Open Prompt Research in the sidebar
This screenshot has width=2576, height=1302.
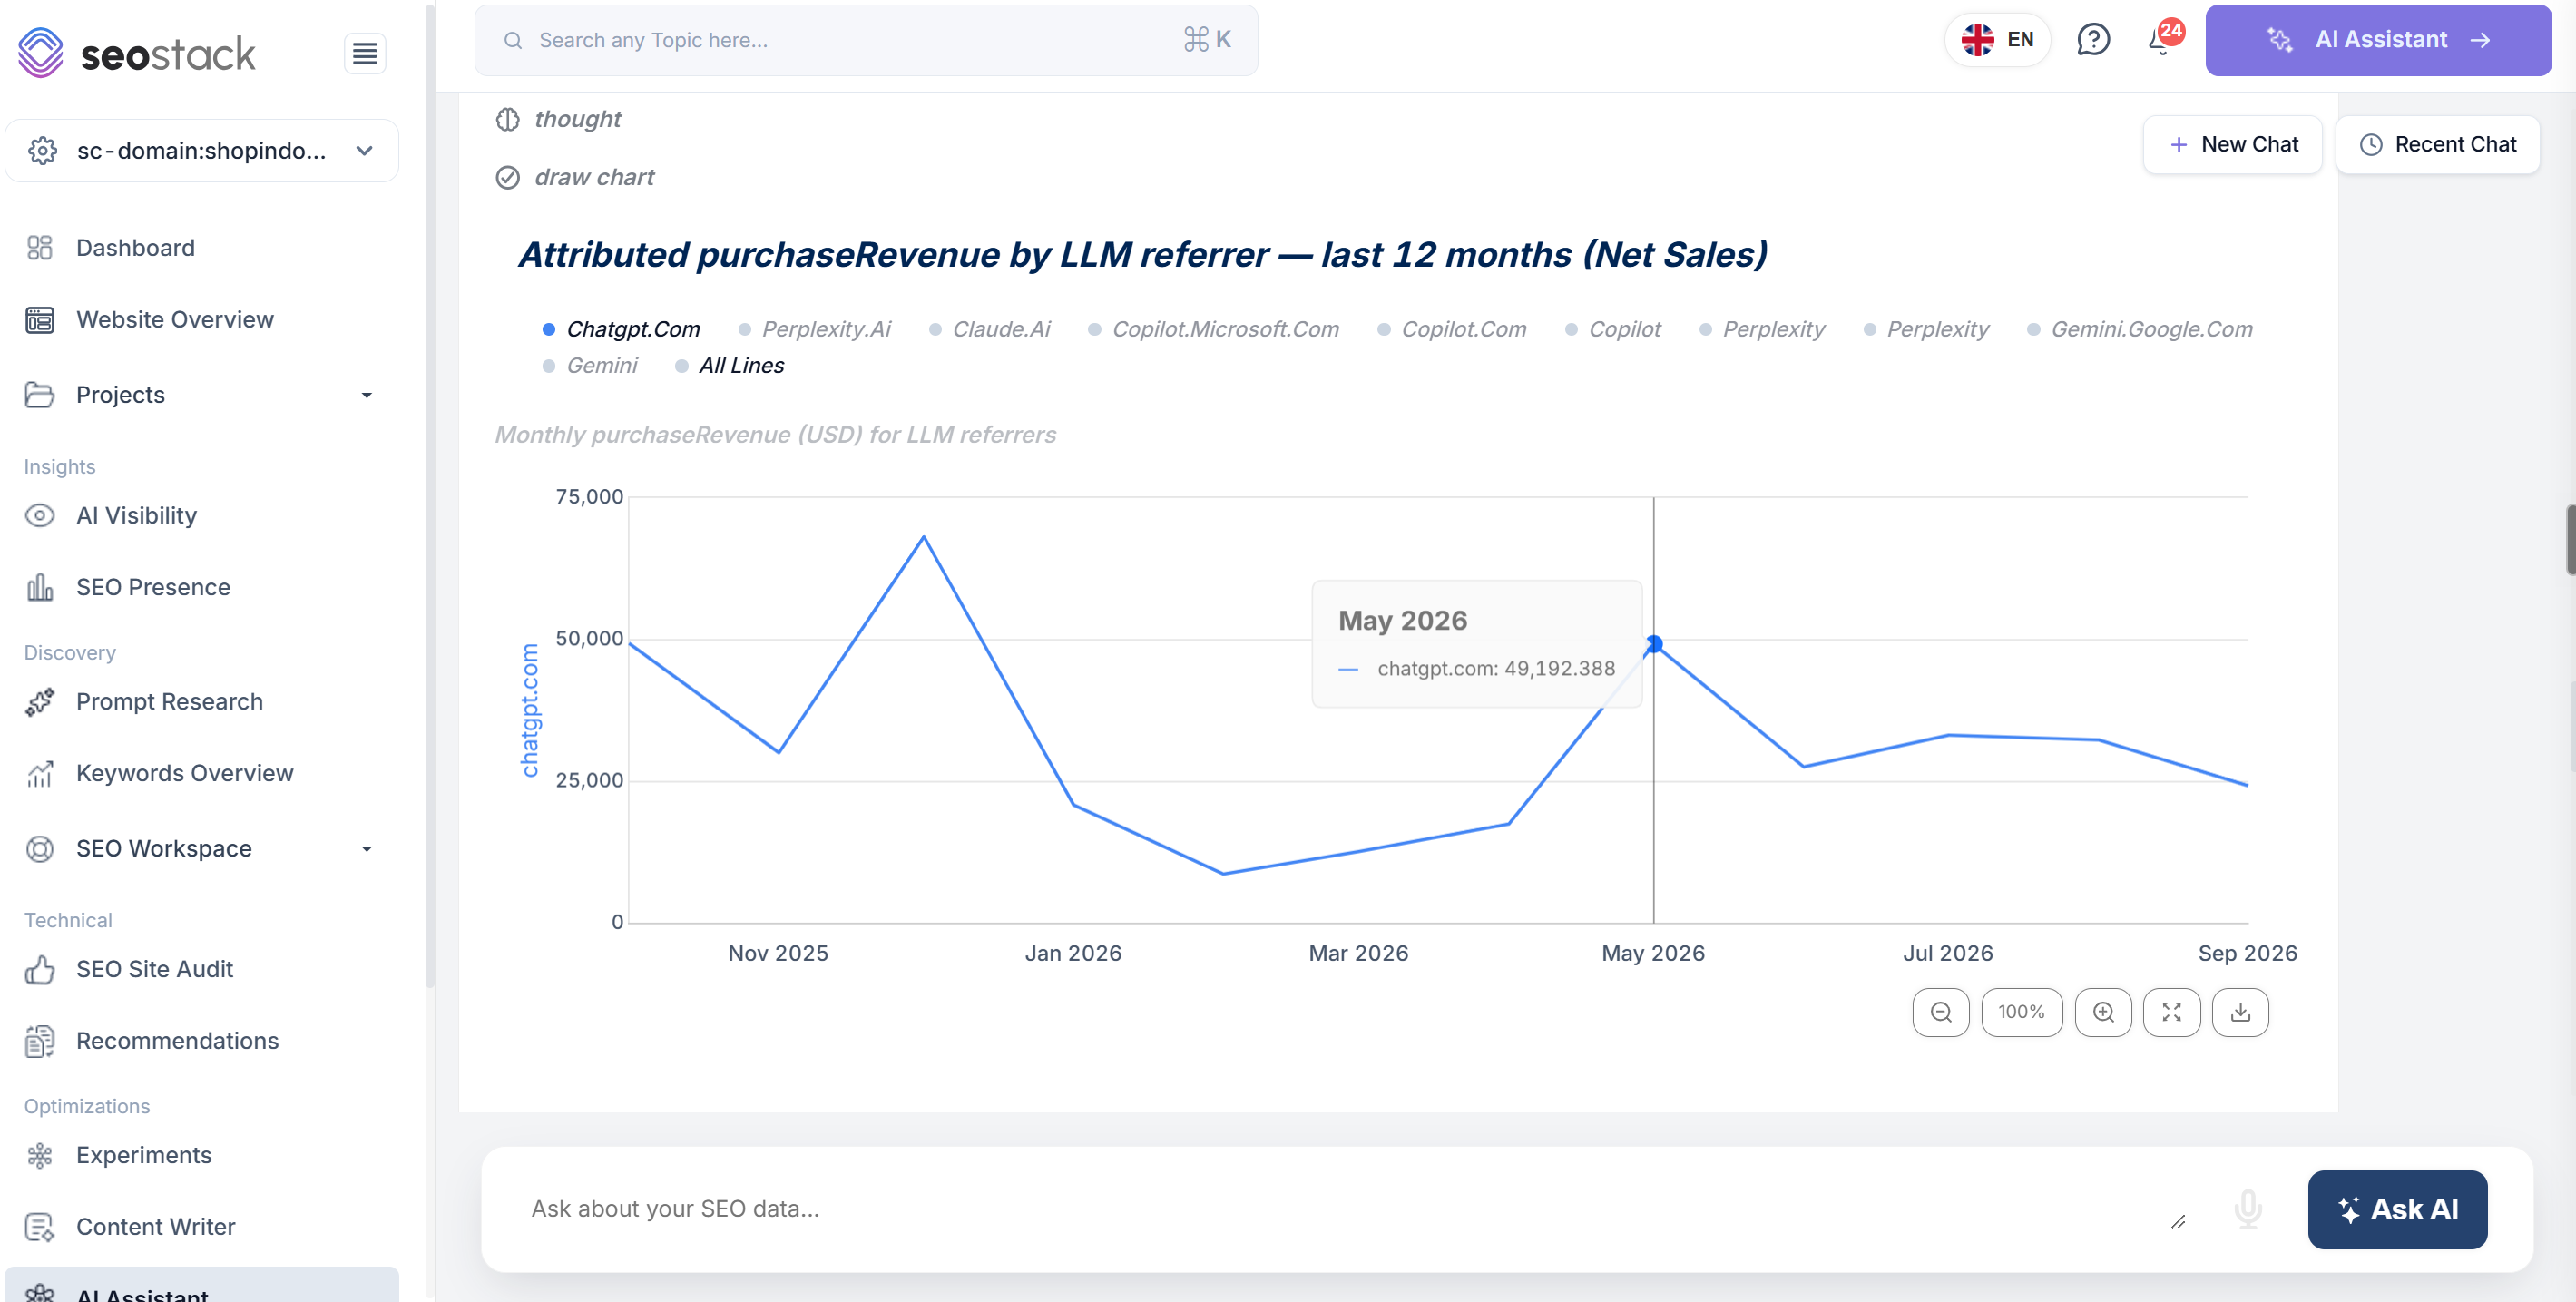tap(170, 702)
